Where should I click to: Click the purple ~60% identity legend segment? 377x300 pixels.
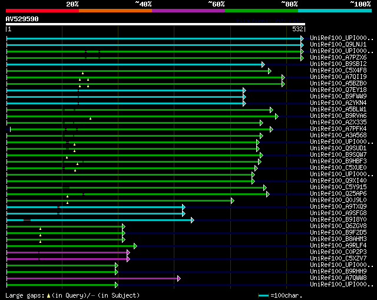pos(188,11)
